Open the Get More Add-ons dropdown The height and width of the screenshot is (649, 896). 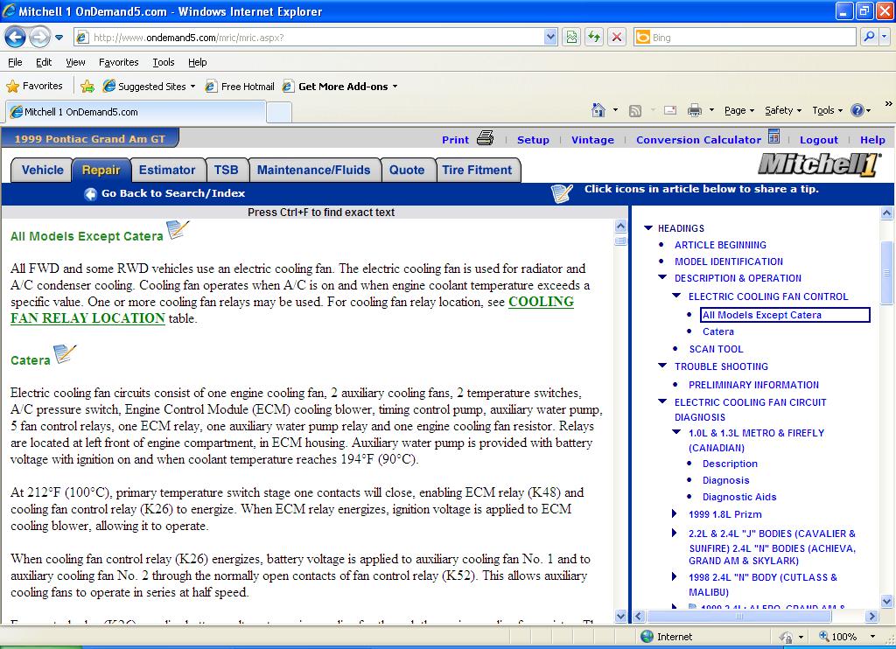point(395,87)
